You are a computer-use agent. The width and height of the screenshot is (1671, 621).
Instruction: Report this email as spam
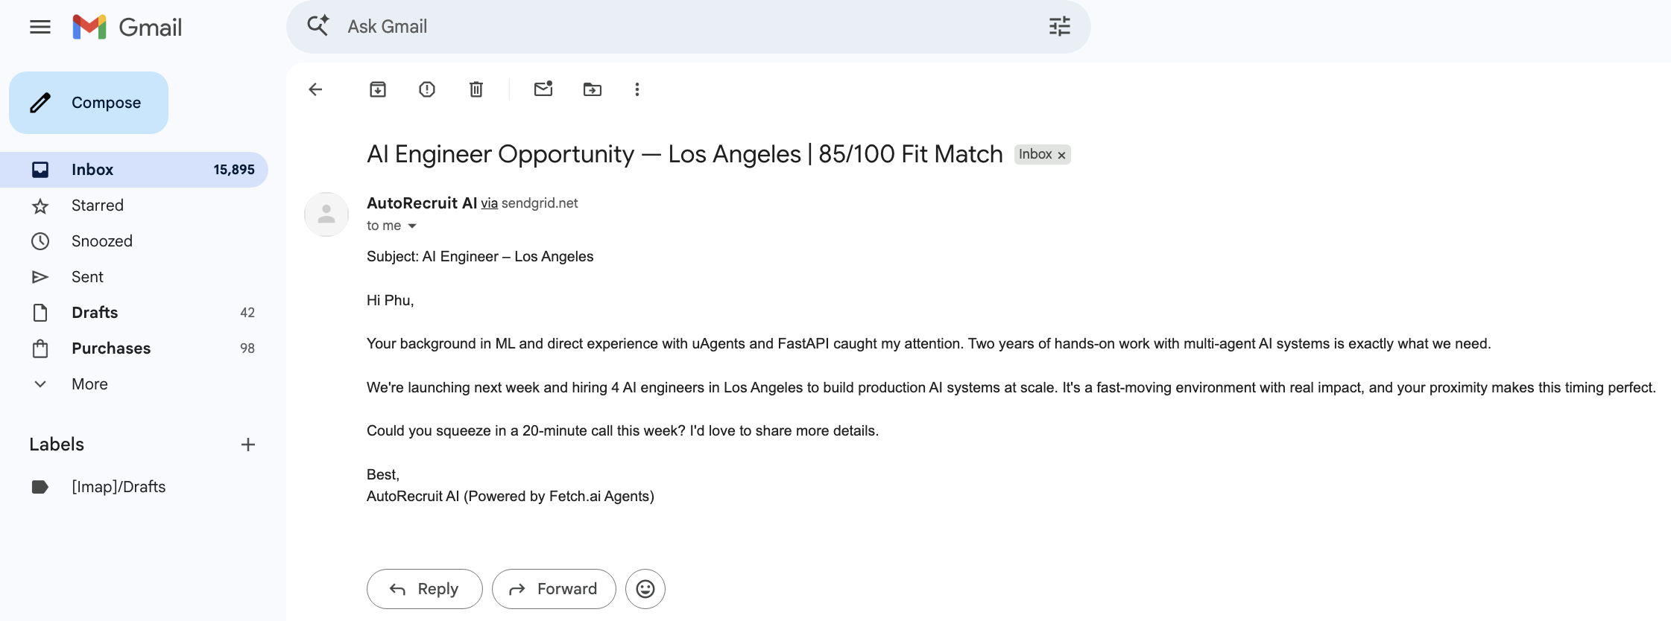(427, 89)
